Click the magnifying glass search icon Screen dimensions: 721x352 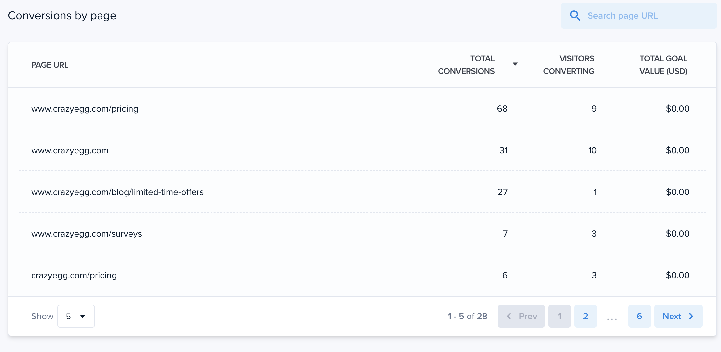coord(575,15)
